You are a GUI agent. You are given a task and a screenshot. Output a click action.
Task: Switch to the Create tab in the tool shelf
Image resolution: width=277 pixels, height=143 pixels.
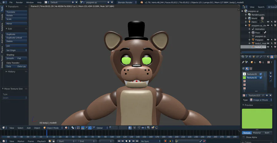click(x=2, y=17)
